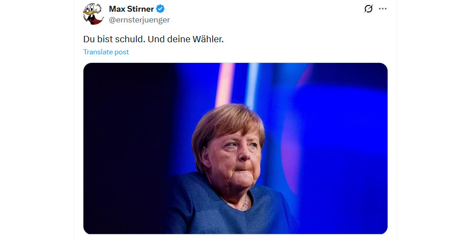Click the sentence 'Und deine Wähler.'
The image size is (471, 239).
[186, 39]
